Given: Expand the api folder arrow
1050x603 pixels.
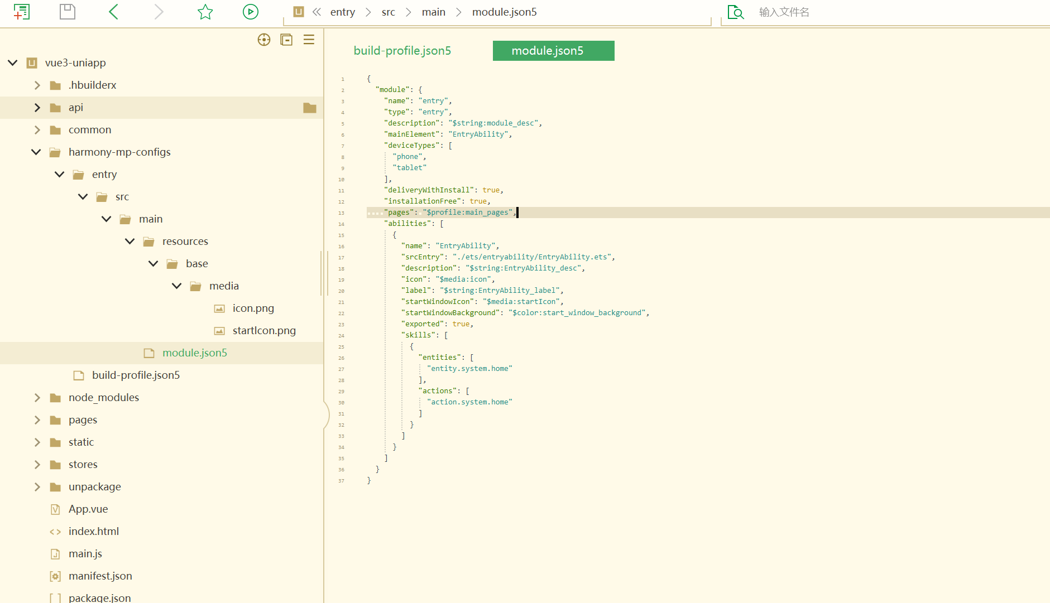Looking at the screenshot, I should click(37, 108).
